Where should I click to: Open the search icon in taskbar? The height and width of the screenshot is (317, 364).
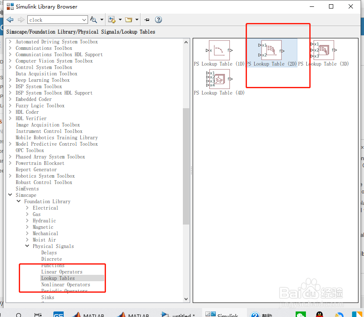coord(18,315)
